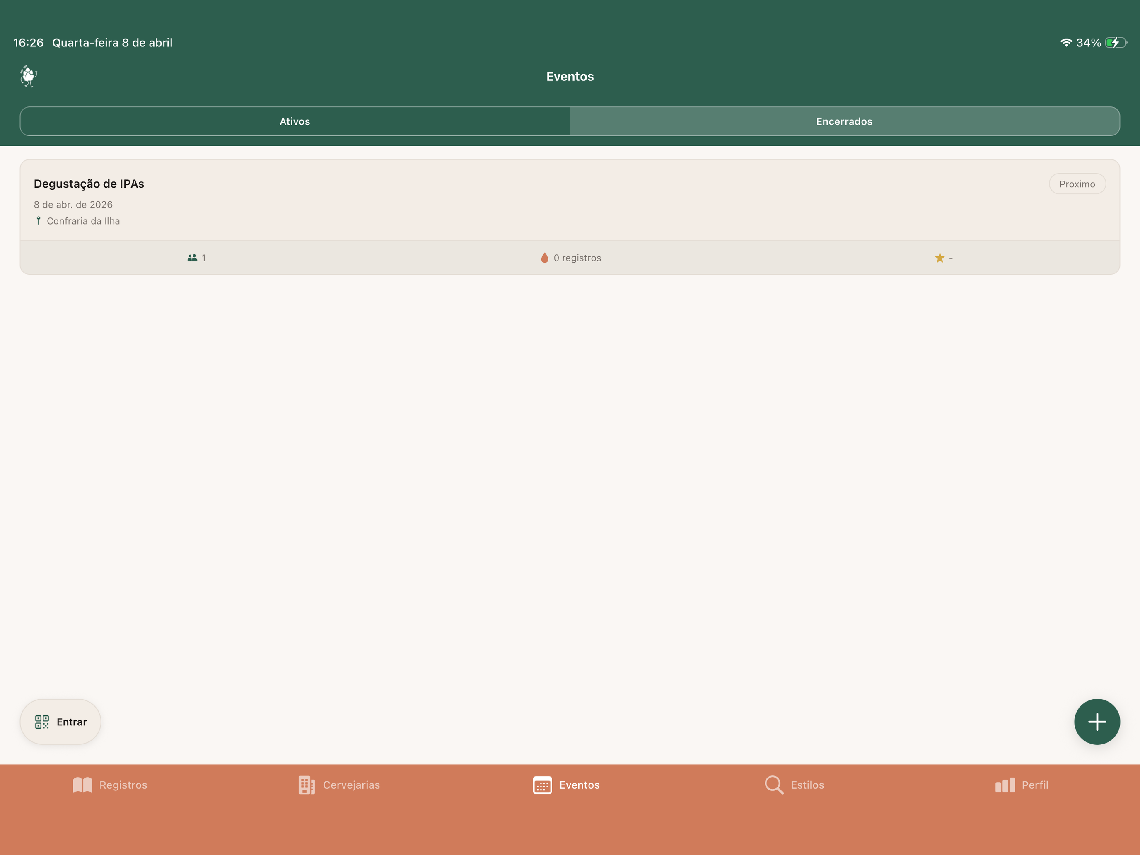The image size is (1140, 855).
Task: Click the orange drop registros icon
Action: click(x=544, y=258)
